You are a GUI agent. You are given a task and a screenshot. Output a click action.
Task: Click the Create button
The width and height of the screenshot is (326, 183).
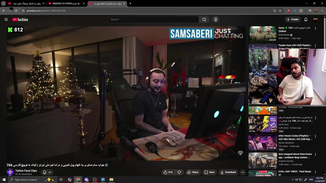[x=292, y=20]
